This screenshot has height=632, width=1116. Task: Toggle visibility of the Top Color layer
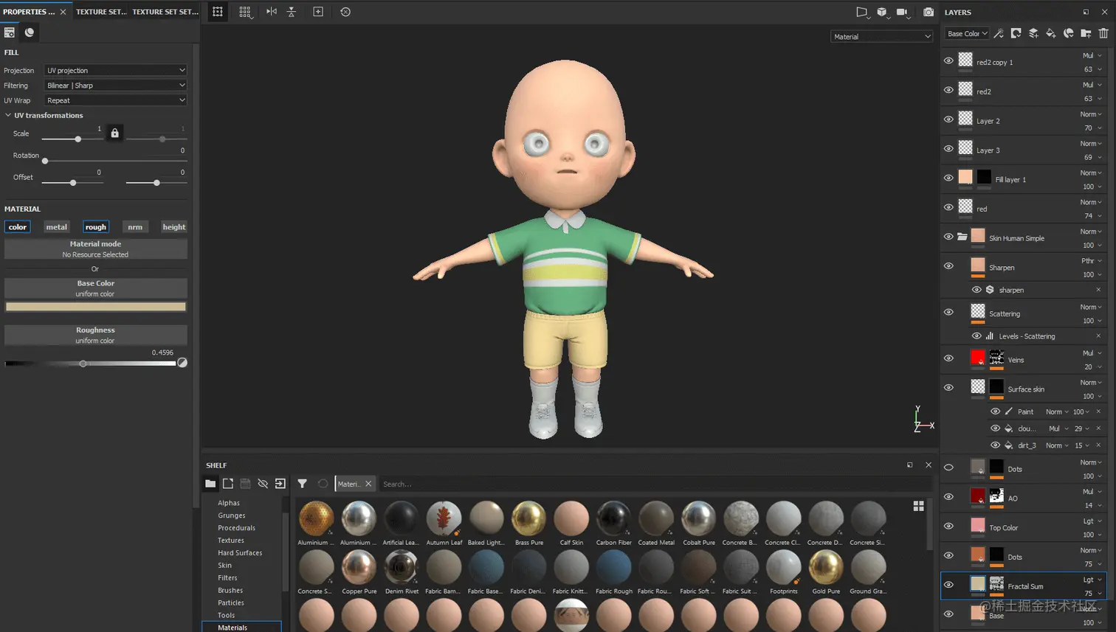[x=948, y=526]
